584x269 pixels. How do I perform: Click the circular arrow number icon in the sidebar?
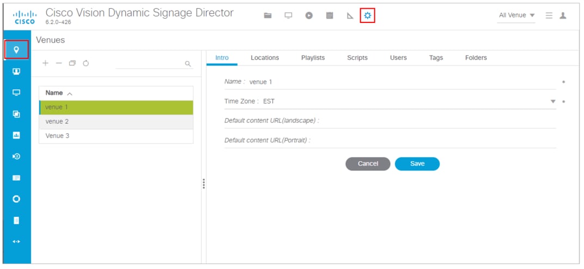[16, 157]
